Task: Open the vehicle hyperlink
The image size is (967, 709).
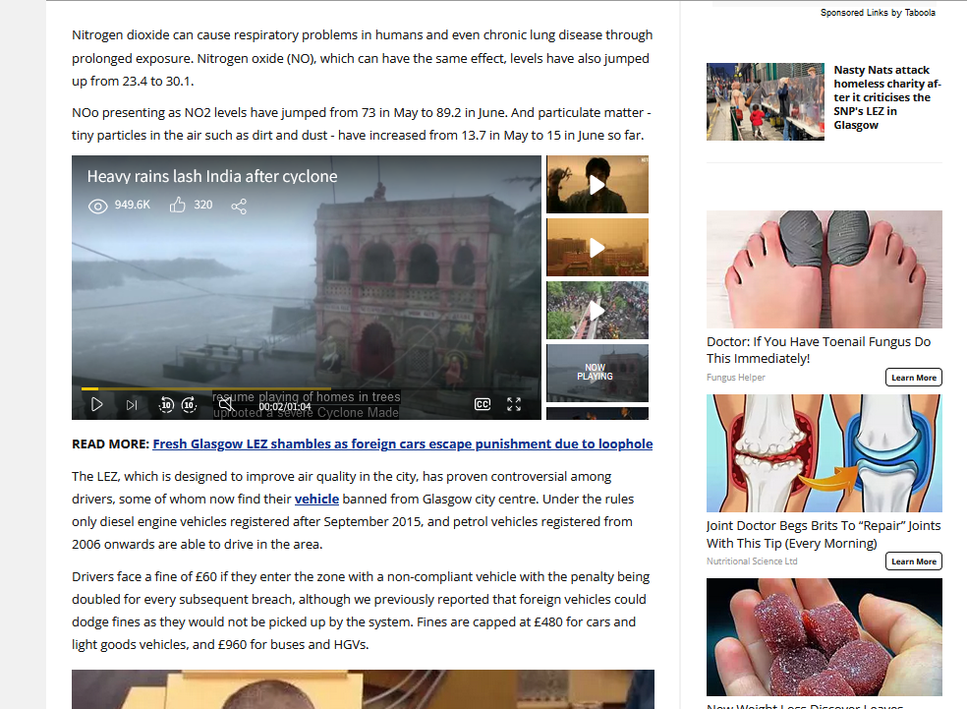Action: [316, 499]
